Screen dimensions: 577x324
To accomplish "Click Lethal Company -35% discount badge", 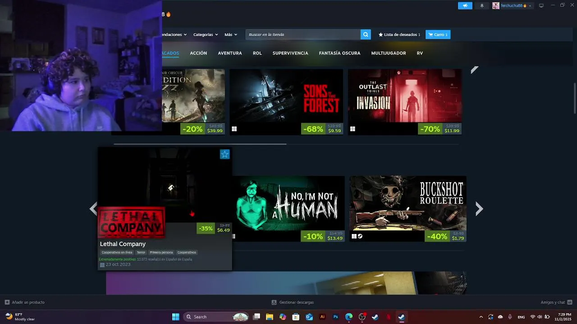I will 206,228.
